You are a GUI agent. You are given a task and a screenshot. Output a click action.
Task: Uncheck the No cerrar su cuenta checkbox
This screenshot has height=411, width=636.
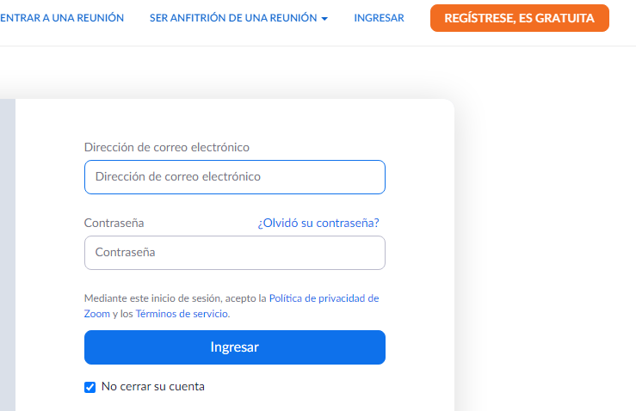point(90,387)
